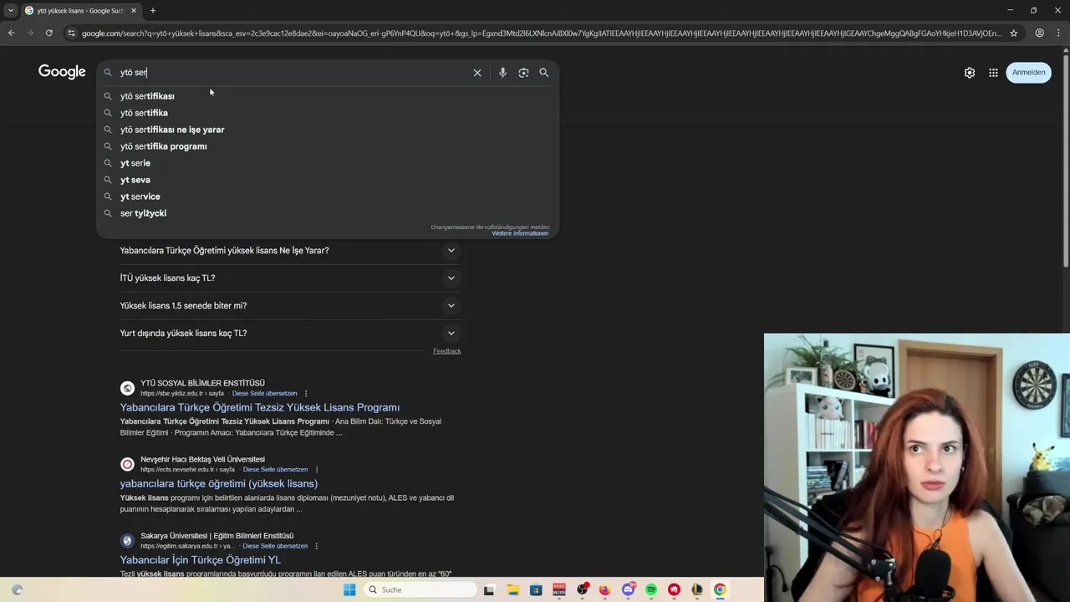Open more options for Sakarya result
Screen dimensions: 1070x602
[317, 546]
